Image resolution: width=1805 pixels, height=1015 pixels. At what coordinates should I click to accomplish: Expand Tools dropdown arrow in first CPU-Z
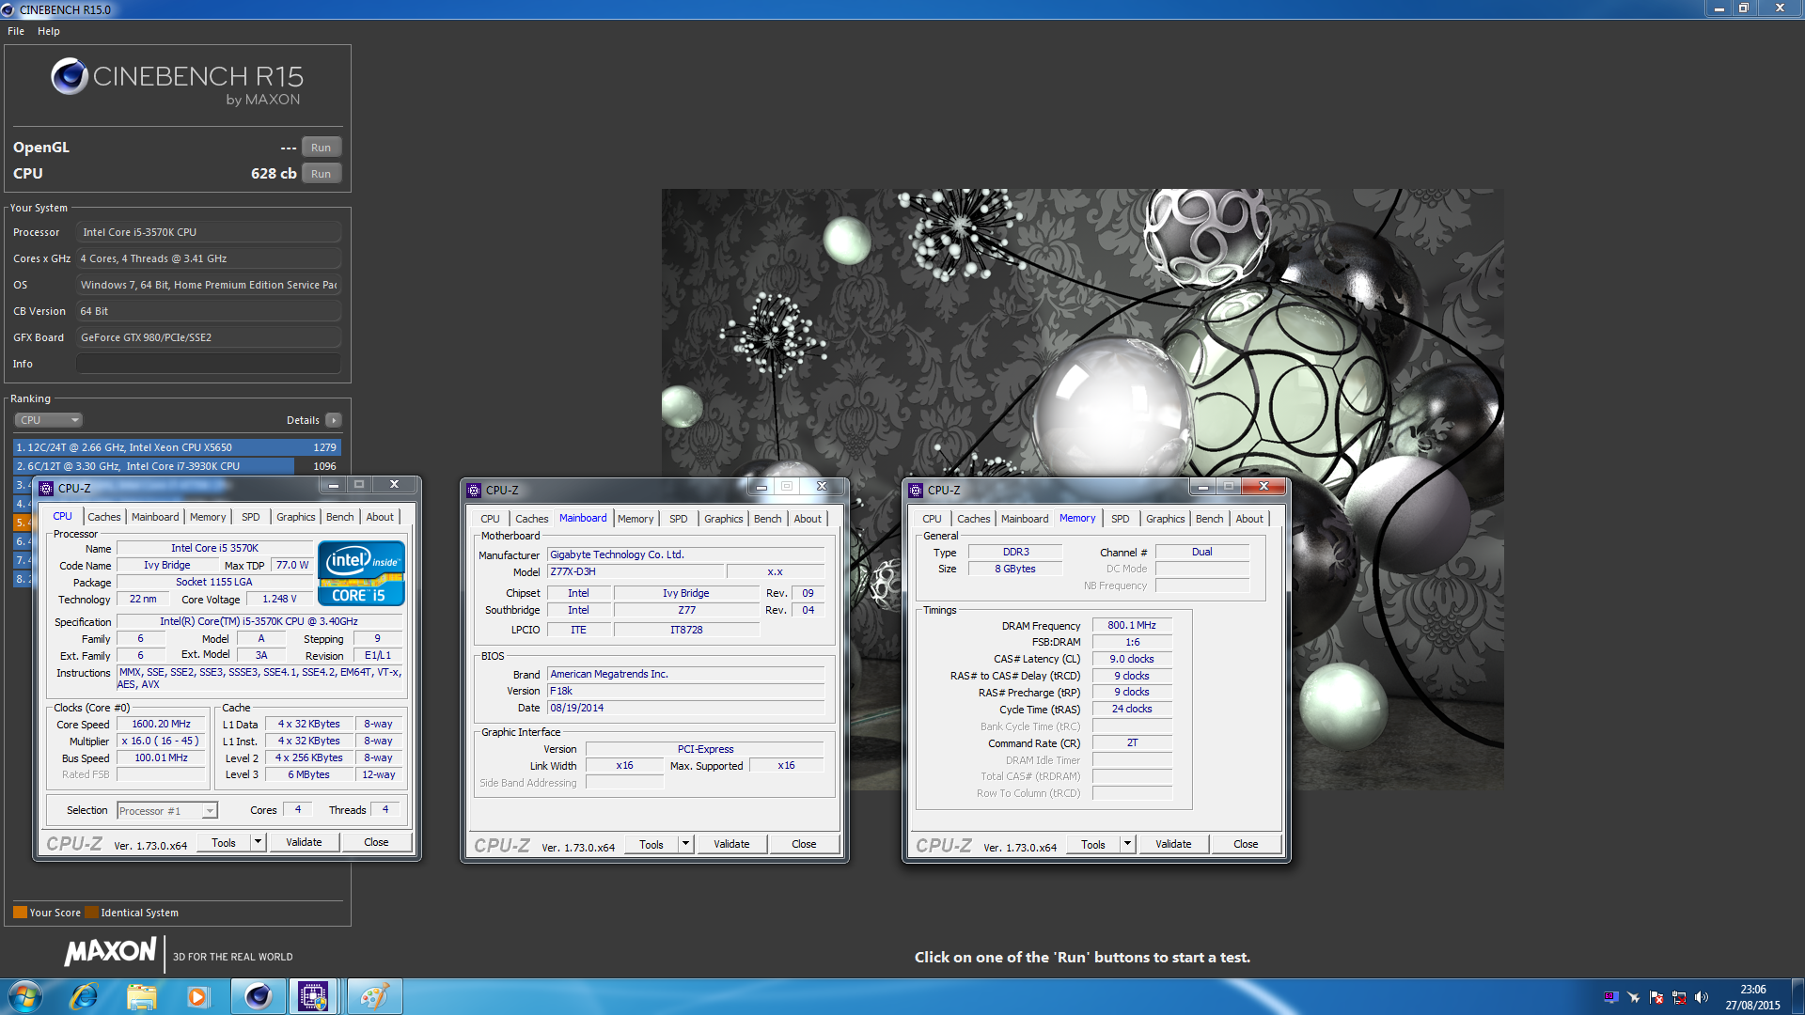[x=258, y=842]
